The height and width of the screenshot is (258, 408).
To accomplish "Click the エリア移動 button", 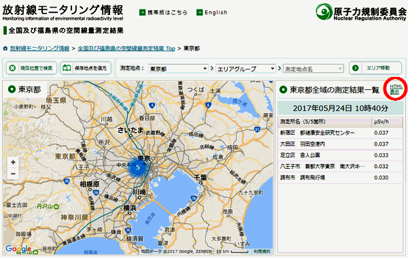I will (375, 68).
